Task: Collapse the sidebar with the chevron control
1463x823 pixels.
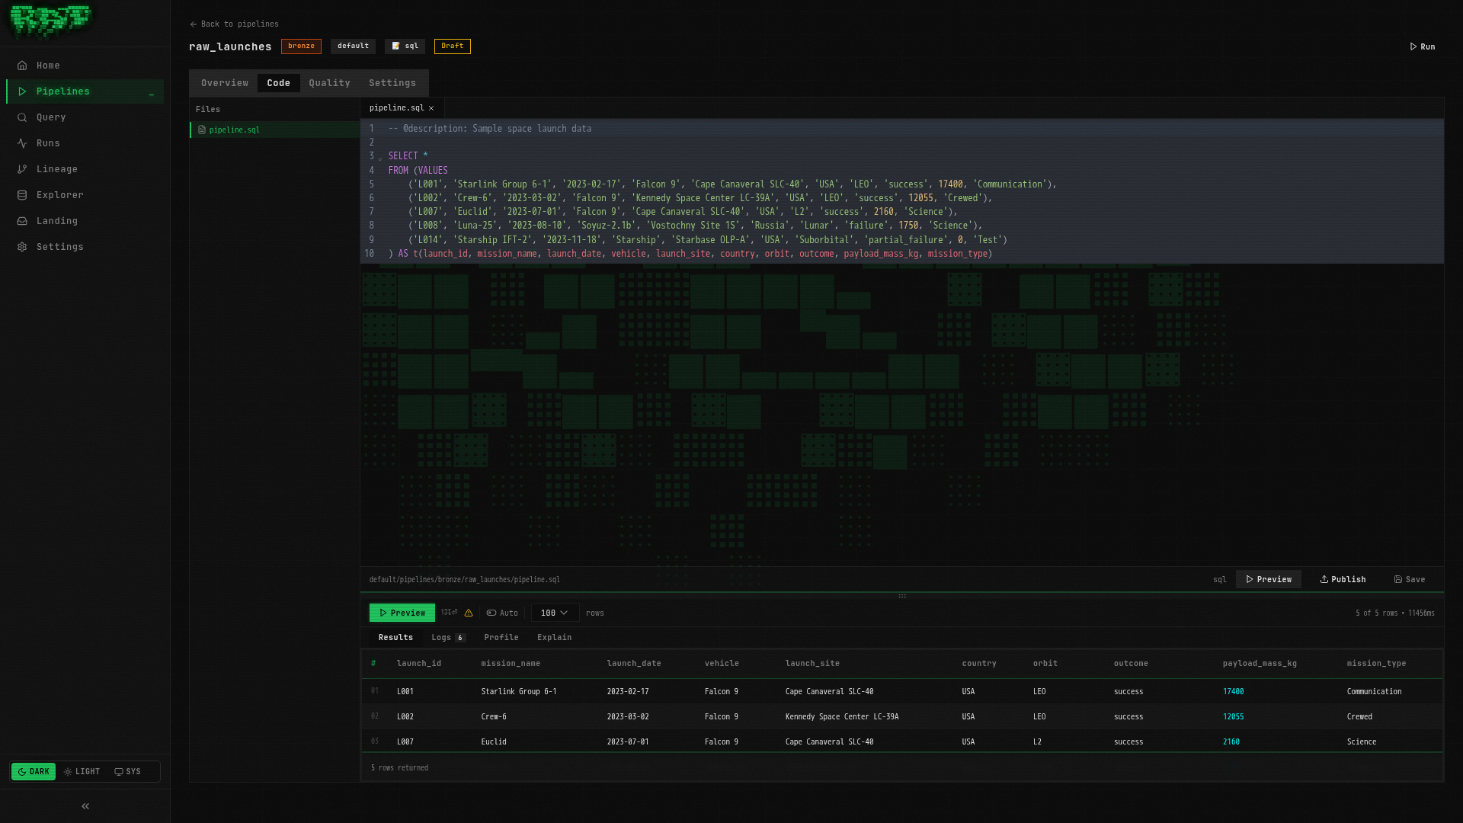Action: (x=85, y=805)
